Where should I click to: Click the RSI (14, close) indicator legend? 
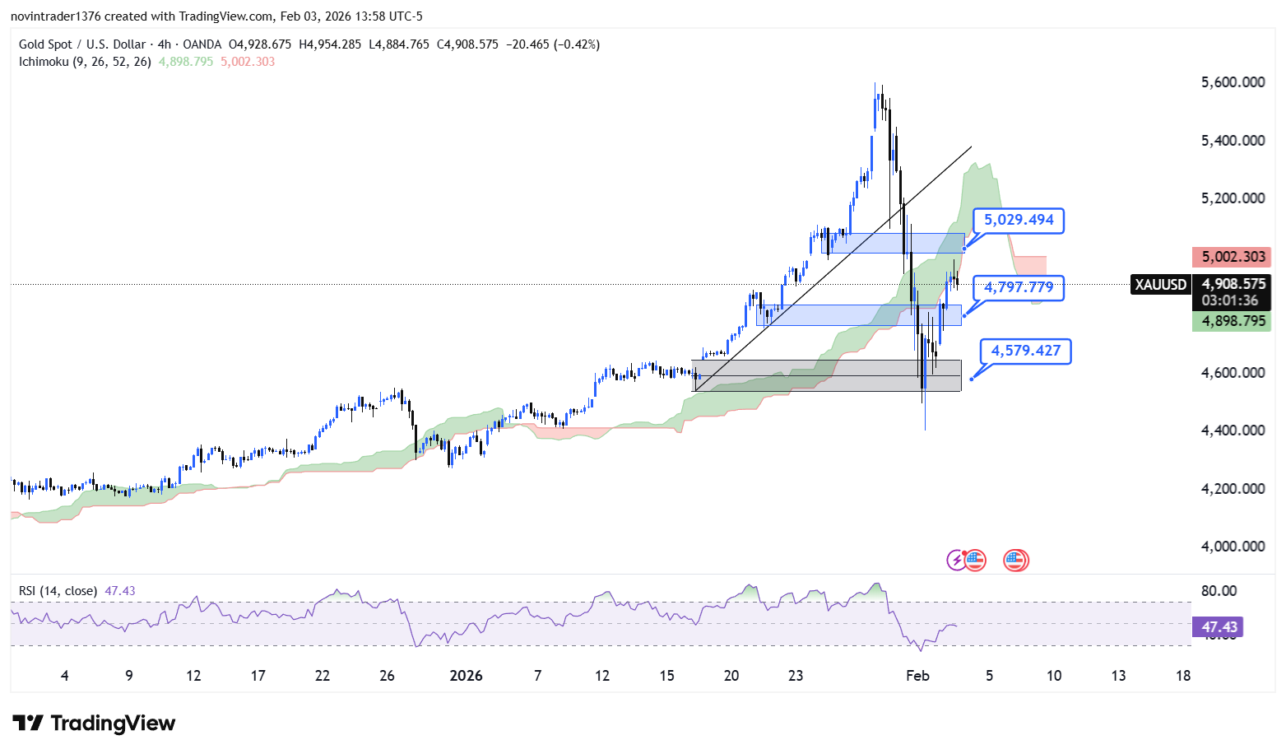tap(58, 591)
